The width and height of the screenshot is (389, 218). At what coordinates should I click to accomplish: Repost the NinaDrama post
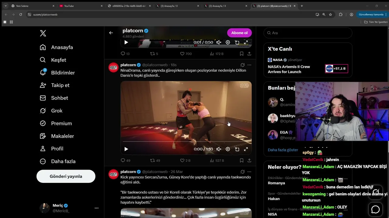point(155,160)
